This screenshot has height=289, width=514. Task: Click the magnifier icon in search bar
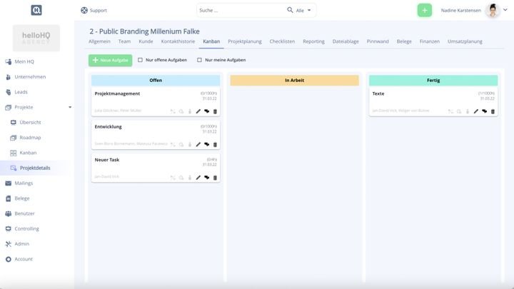click(290, 10)
